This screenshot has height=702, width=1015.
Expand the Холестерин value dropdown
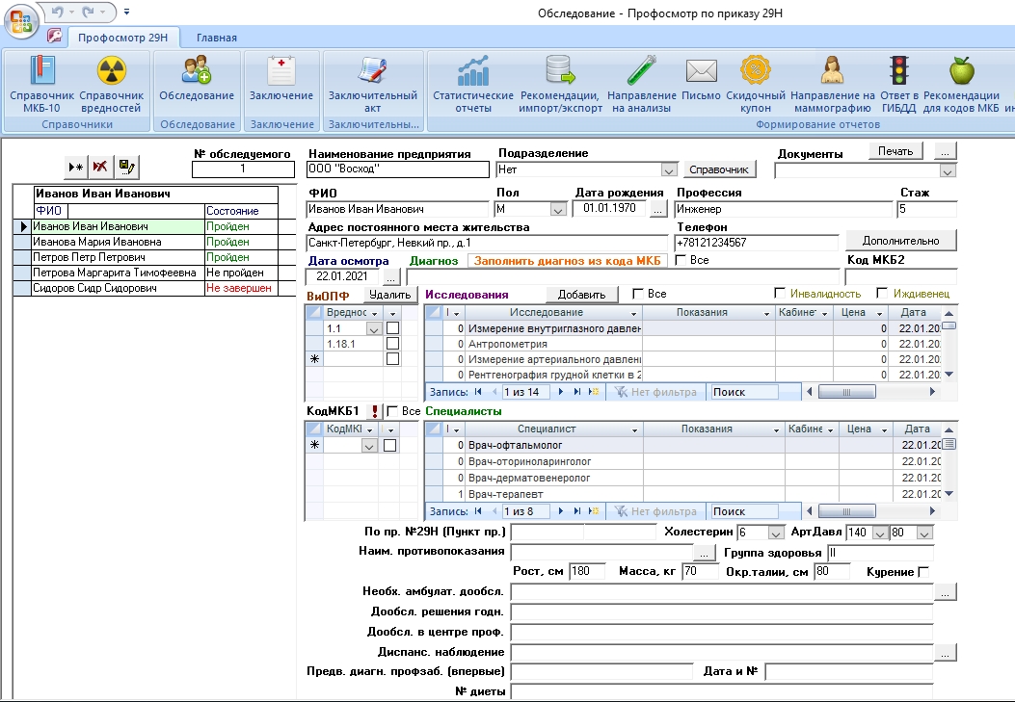coord(776,533)
